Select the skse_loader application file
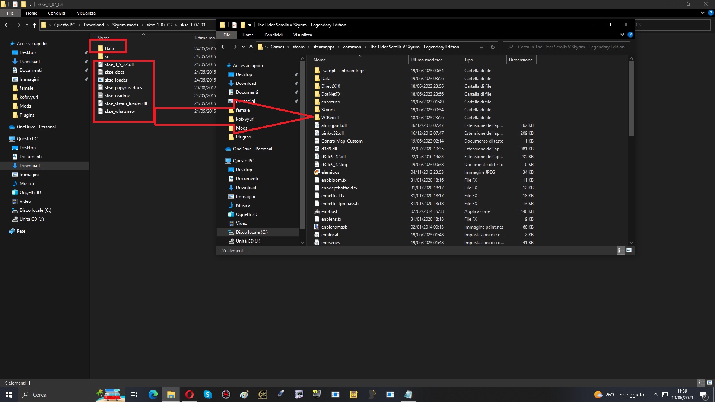Image resolution: width=715 pixels, height=402 pixels. [x=116, y=80]
